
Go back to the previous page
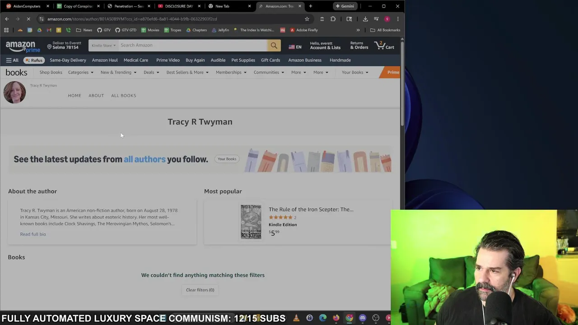point(7,19)
